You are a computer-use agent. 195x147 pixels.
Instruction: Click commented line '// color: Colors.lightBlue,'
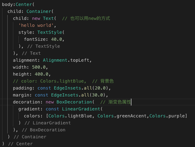click(50, 81)
